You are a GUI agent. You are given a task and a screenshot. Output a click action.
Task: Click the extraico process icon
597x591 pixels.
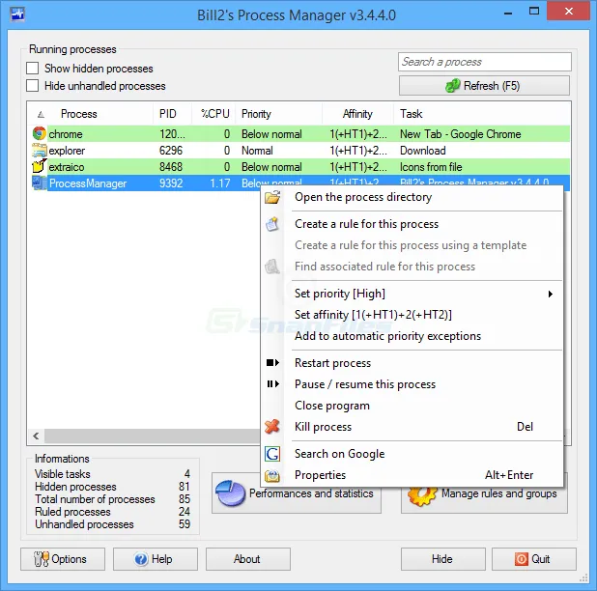pyautogui.click(x=39, y=167)
